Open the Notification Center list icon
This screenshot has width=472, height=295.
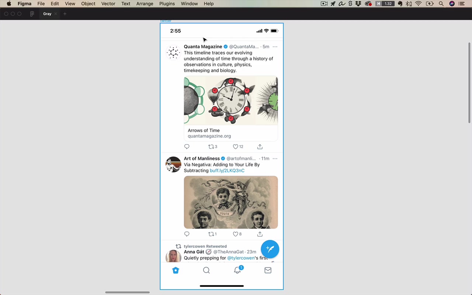[462, 4]
